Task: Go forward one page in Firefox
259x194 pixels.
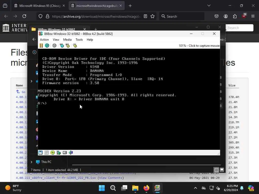Action: coord(15,16)
